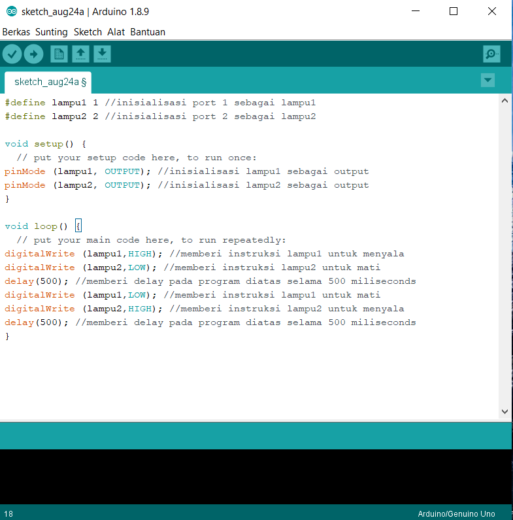This screenshot has height=520, width=513.
Task: Click 'digitalWrite (lampu1,HIGH)' statement
Action: point(84,254)
